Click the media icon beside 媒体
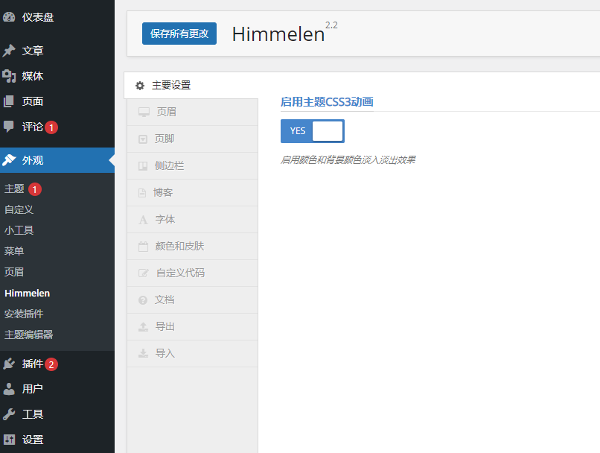Image resolution: width=600 pixels, height=453 pixels. pyautogui.click(x=9, y=76)
